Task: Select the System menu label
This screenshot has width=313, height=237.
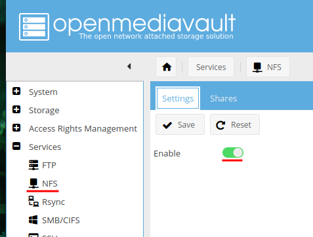Action: 43,92
